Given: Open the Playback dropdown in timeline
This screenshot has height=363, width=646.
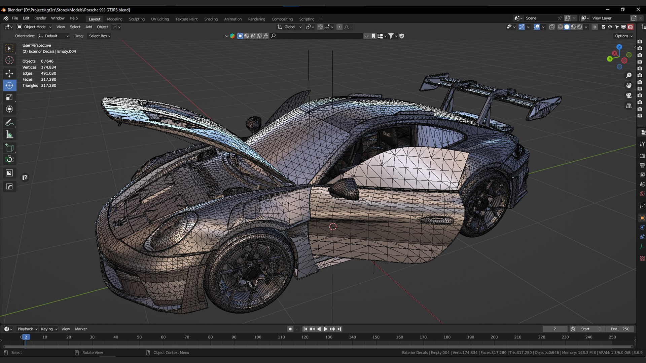Looking at the screenshot, I should coord(27,329).
